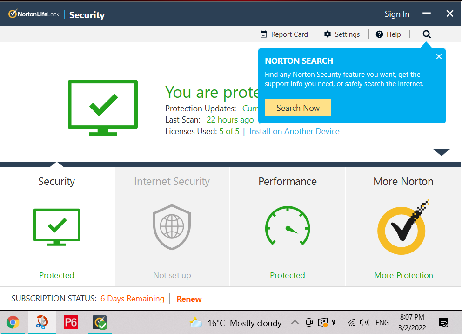Open the Norton Search magnifier icon
Viewport: 462px width, 334px height.
tap(427, 34)
